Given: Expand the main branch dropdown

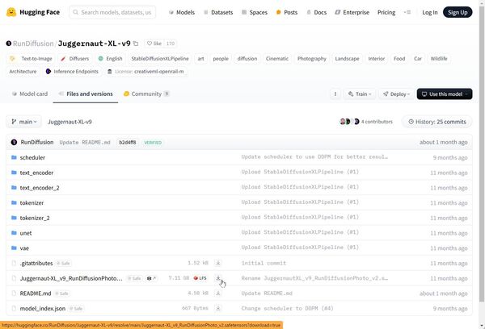Looking at the screenshot, I should (24, 122).
